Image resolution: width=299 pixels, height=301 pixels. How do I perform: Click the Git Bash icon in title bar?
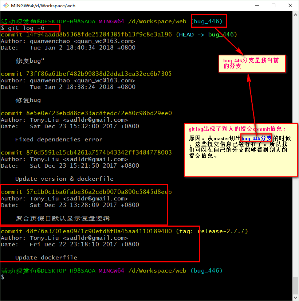point(6,5)
